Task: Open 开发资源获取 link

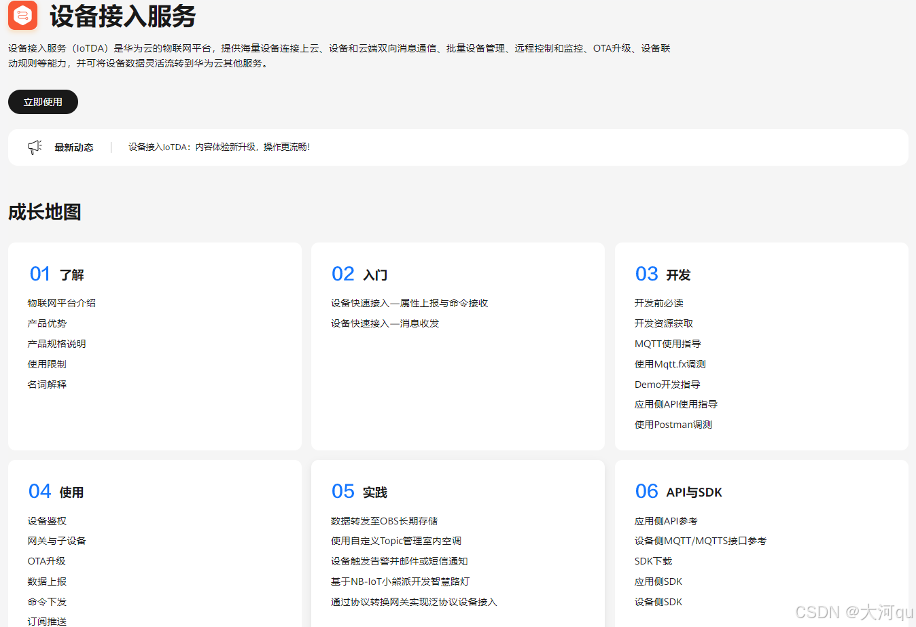Action: 664,323
